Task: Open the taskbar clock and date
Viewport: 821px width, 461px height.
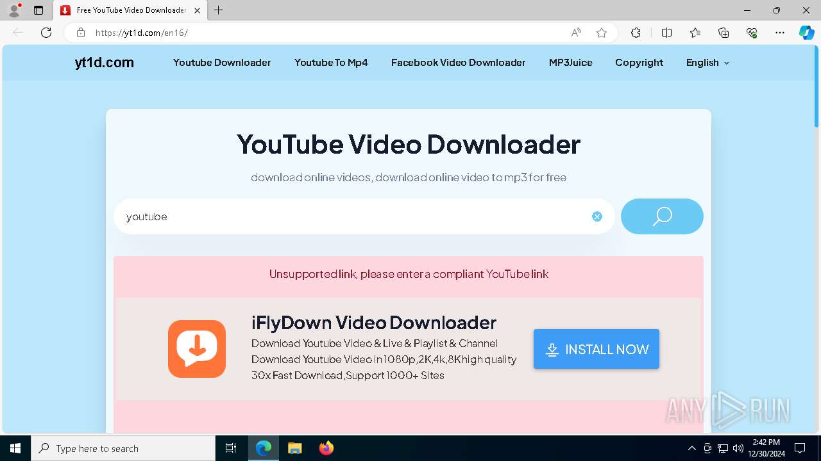Action: (x=766, y=448)
